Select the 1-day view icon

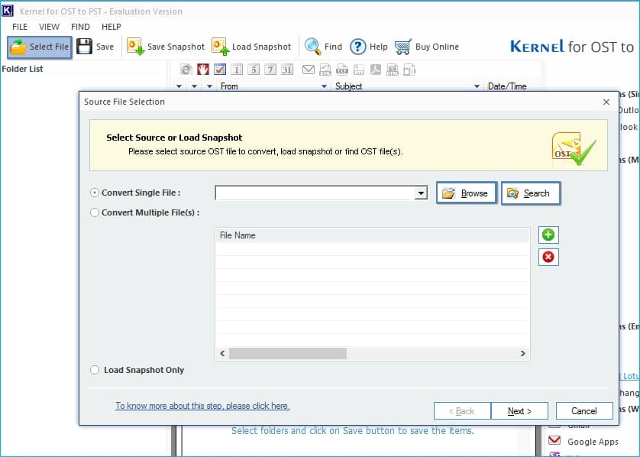(x=236, y=70)
